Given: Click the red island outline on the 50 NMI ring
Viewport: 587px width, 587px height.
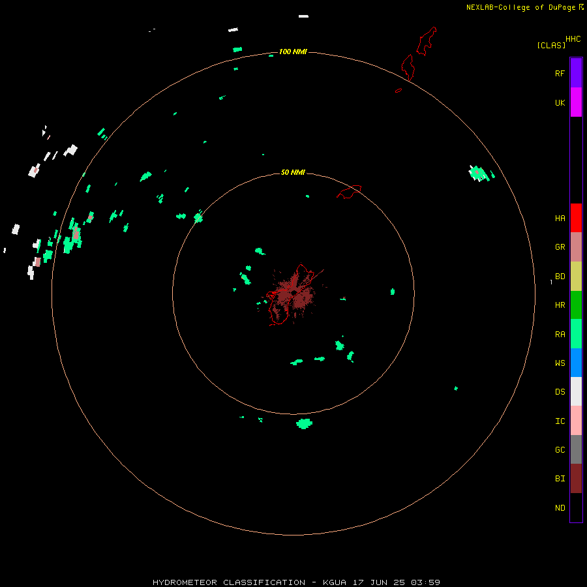Looking at the screenshot, I should [x=350, y=191].
